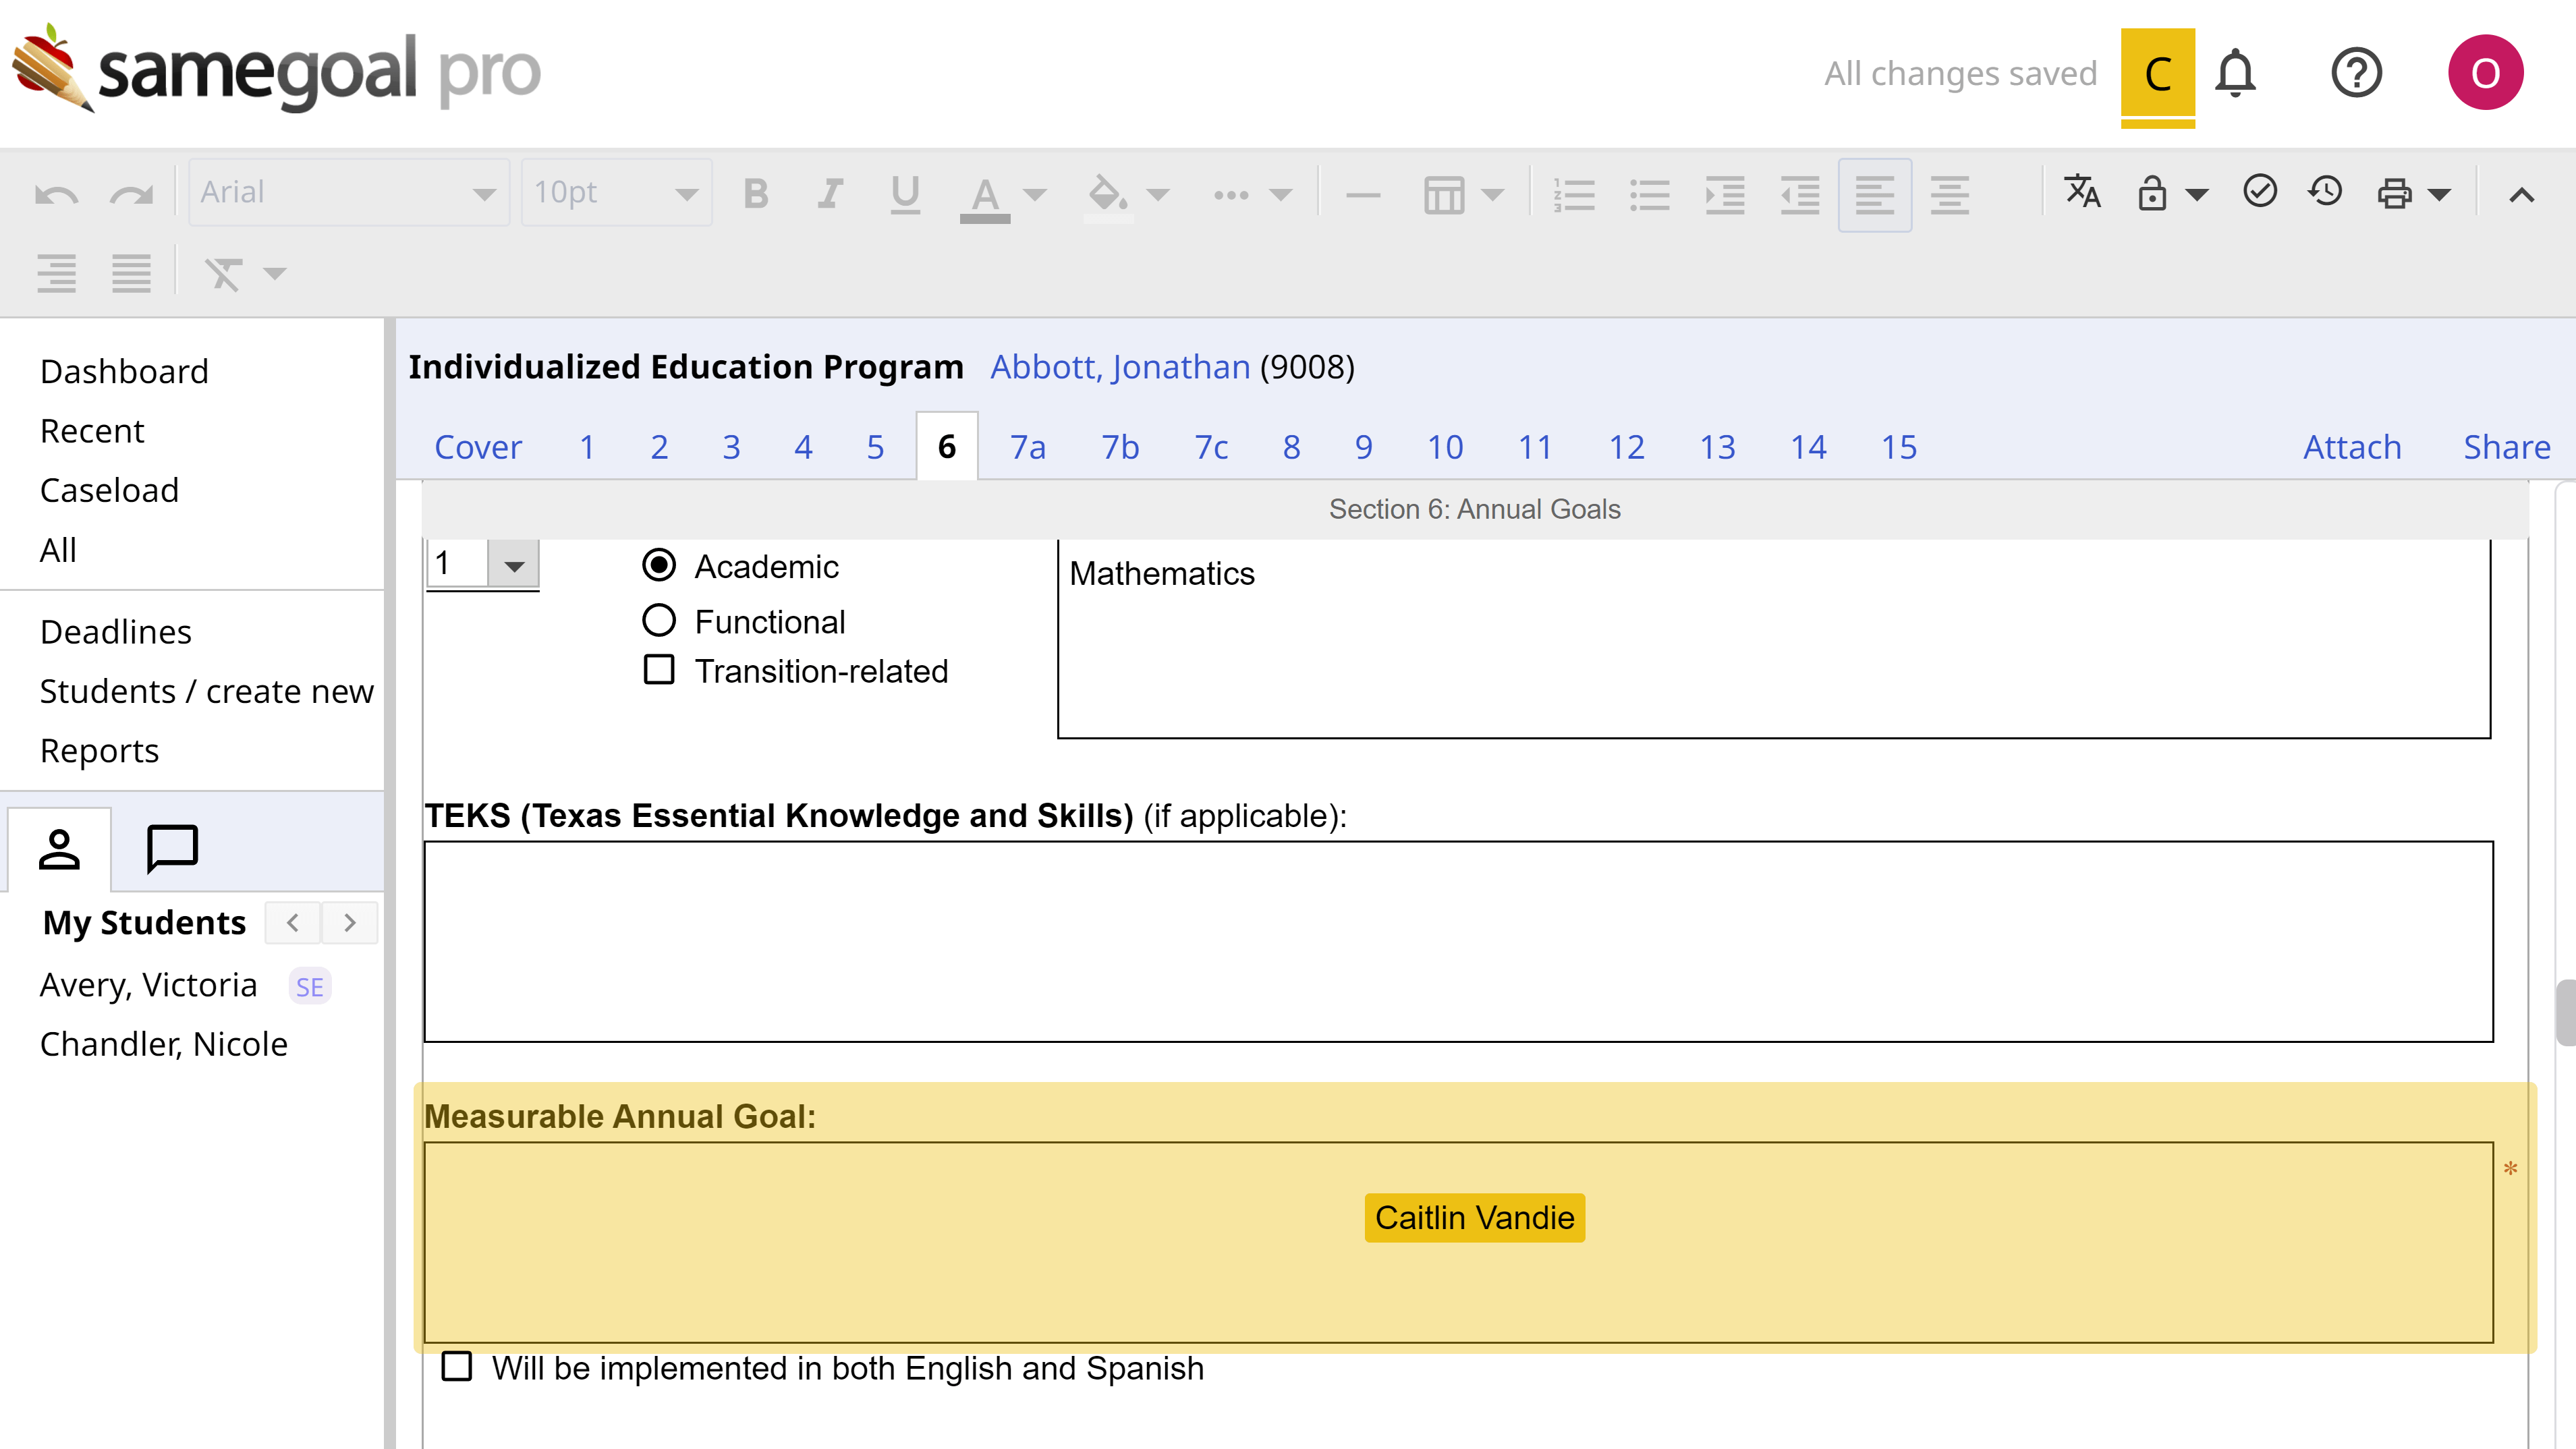
Task: Expand the table dropdown arrow
Action: pyautogui.click(x=1492, y=195)
